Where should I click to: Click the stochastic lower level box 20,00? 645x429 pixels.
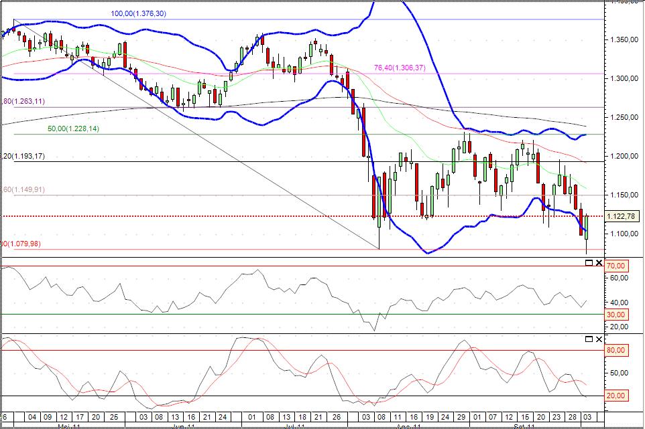point(616,396)
